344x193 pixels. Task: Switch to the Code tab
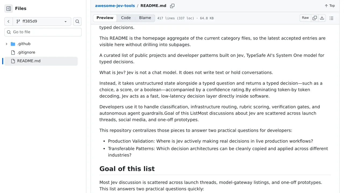coord(126,18)
